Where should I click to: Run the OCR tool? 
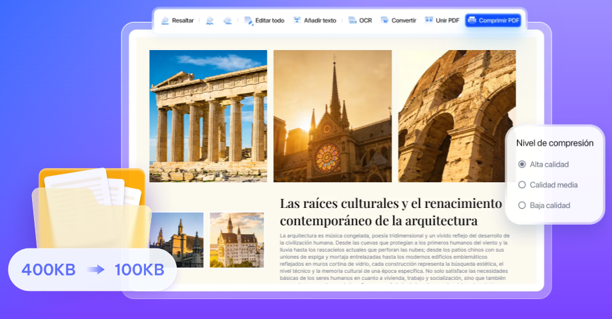point(361,21)
